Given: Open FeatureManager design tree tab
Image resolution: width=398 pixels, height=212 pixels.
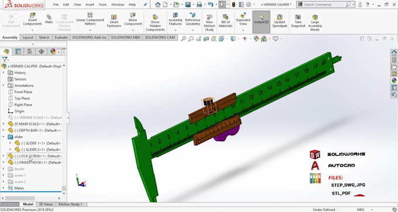Looking at the screenshot, I should 6,52.
